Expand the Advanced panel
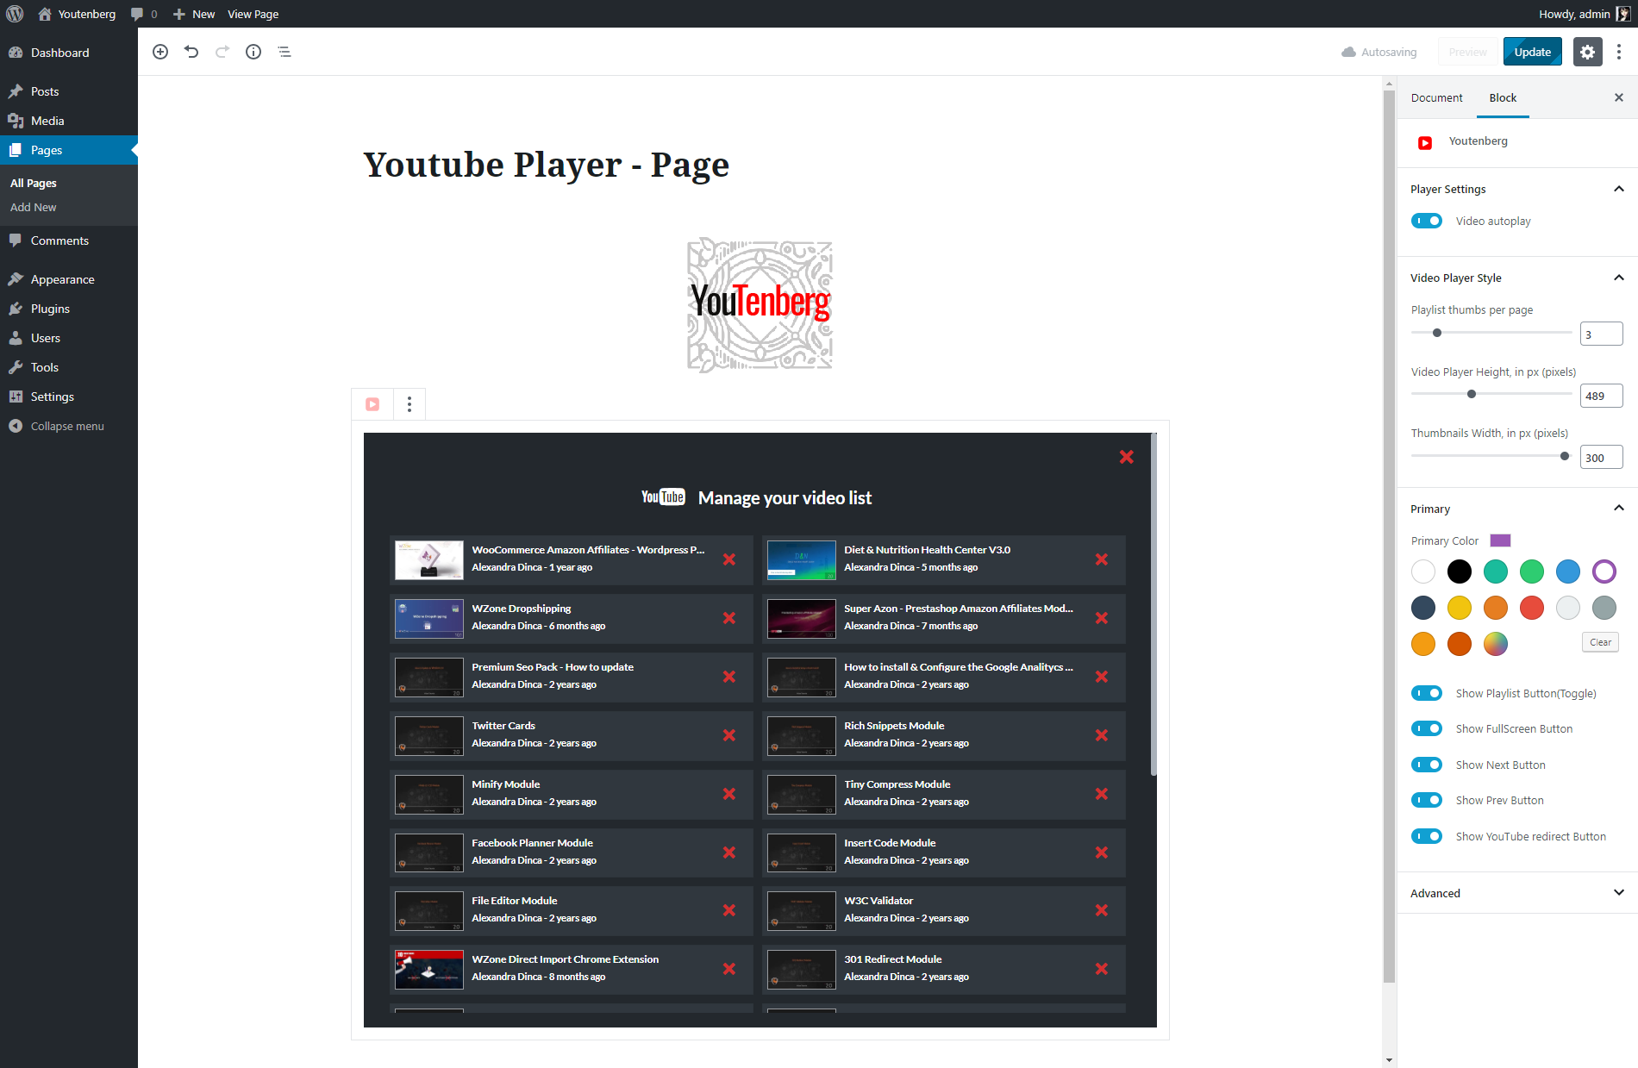 (x=1517, y=893)
